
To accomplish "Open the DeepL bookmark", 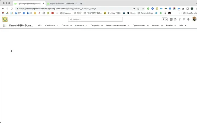I will click(x=131, y=13).
